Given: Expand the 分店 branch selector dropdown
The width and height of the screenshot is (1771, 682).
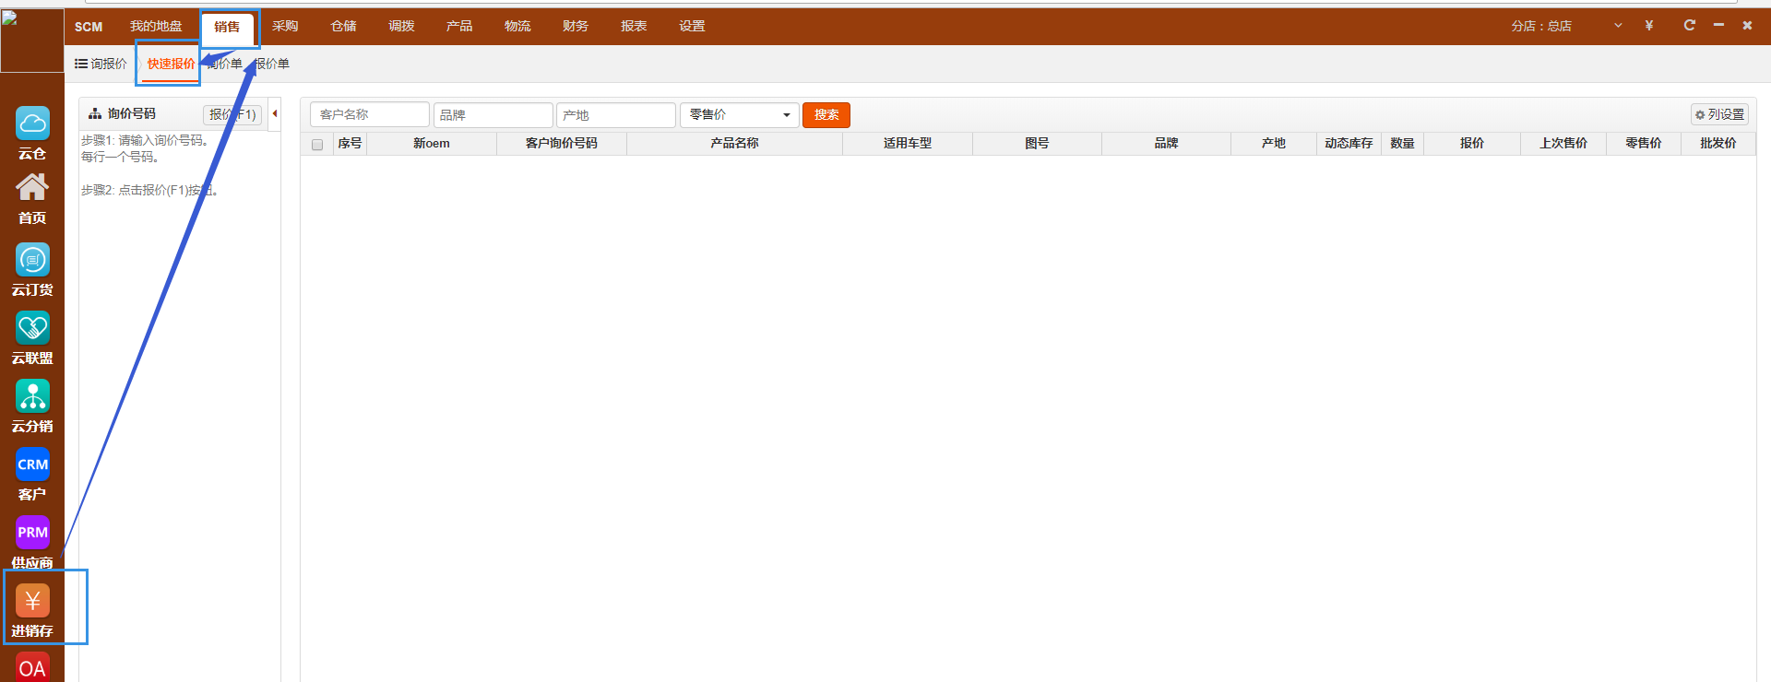Looking at the screenshot, I should (1618, 26).
